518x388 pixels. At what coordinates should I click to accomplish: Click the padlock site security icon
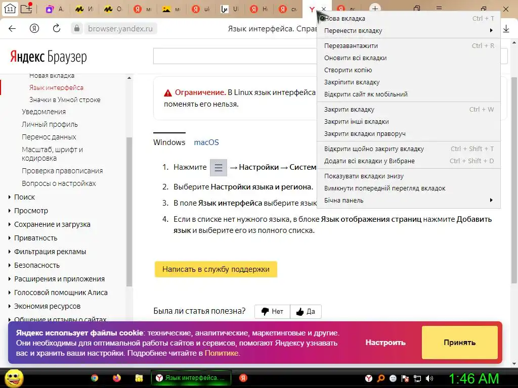point(77,28)
